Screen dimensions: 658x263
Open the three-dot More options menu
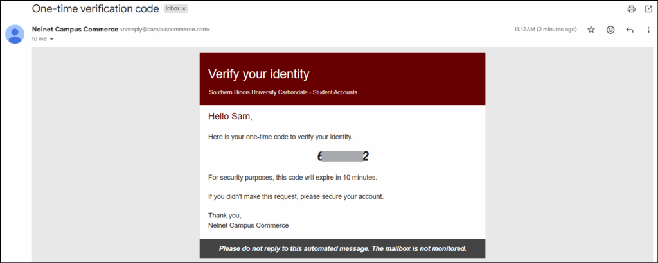tap(648, 30)
